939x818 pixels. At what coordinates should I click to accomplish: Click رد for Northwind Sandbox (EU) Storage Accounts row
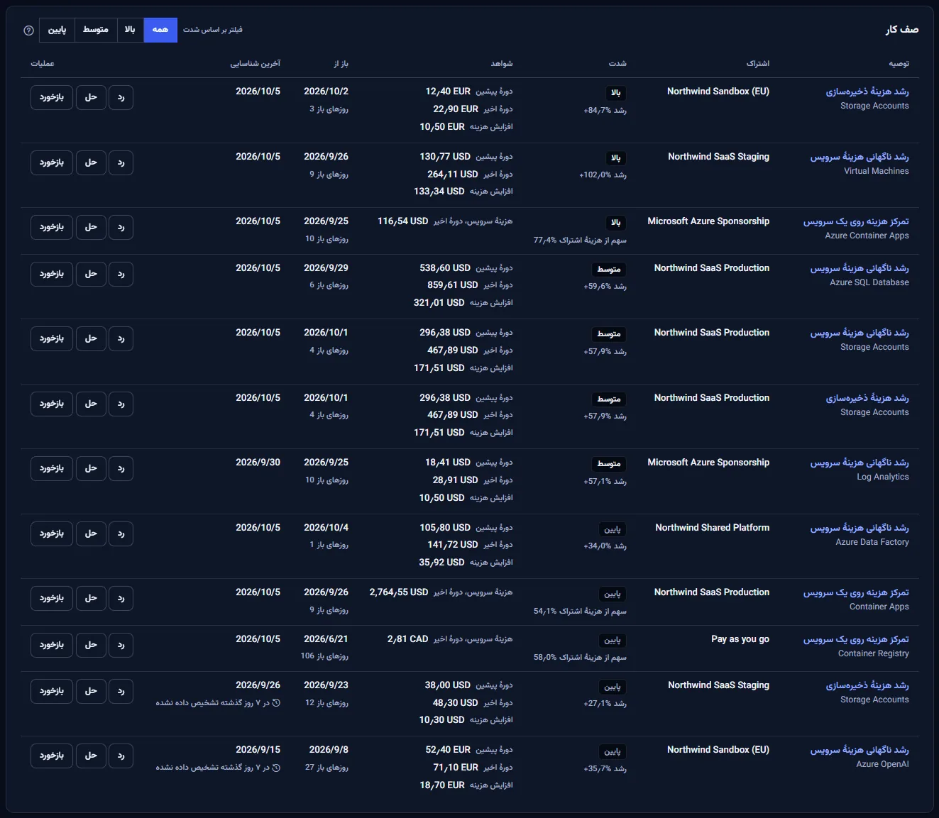(x=121, y=98)
